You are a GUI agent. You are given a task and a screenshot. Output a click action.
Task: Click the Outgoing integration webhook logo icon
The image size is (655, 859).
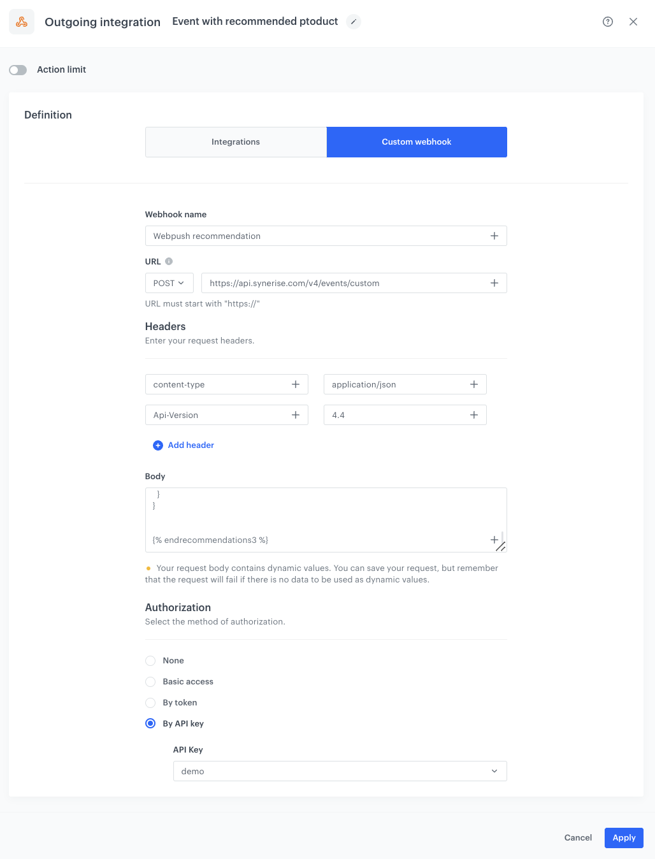pyautogui.click(x=22, y=22)
